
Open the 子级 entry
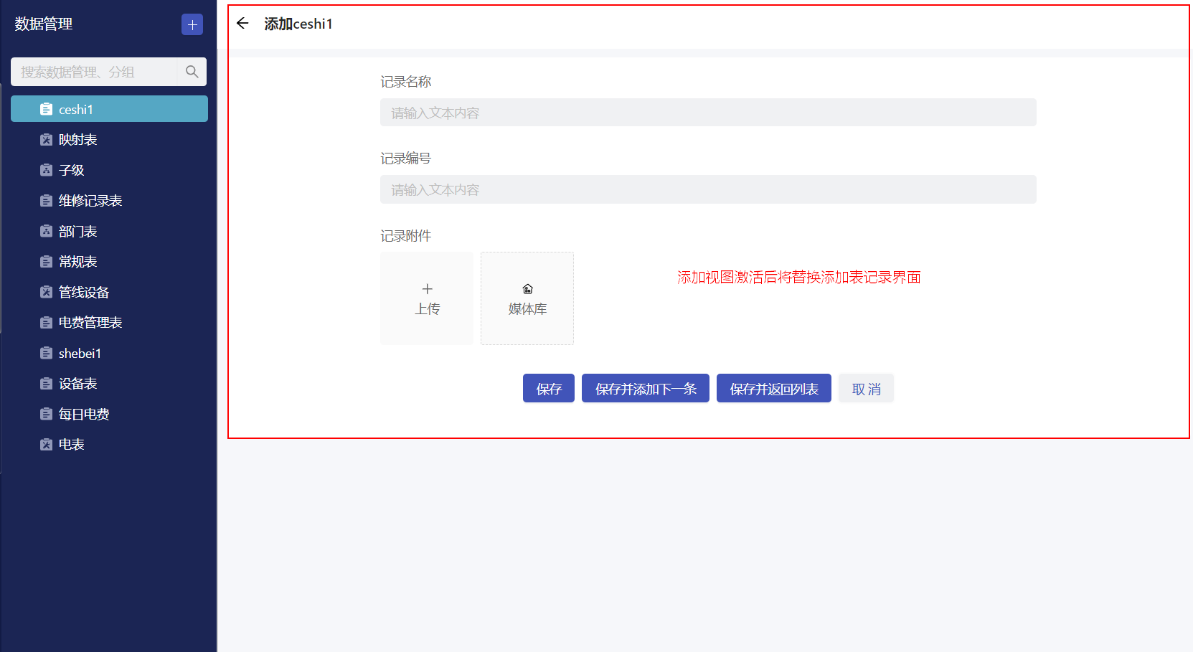click(109, 170)
